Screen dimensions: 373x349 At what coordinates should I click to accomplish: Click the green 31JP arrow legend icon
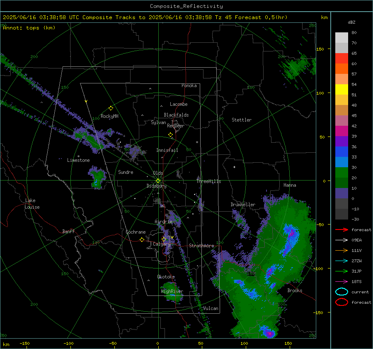342,271
